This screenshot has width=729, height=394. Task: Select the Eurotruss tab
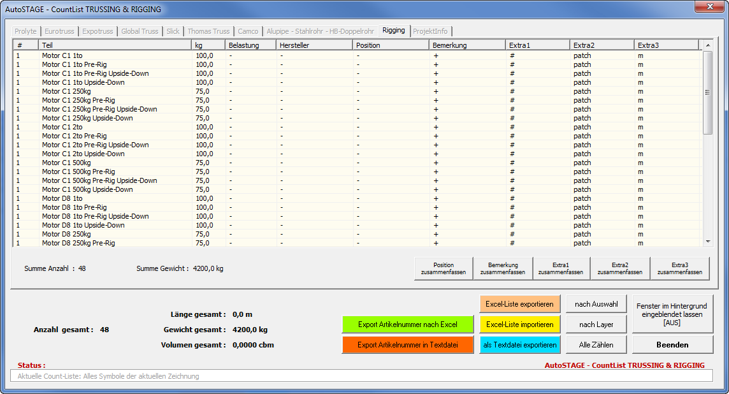coord(59,31)
